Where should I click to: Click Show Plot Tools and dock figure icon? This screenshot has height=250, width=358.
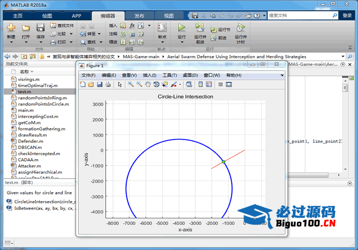[x=229, y=84]
